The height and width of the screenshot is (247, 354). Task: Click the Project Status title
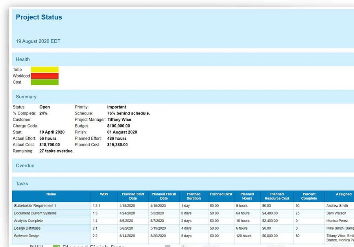pos(39,17)
